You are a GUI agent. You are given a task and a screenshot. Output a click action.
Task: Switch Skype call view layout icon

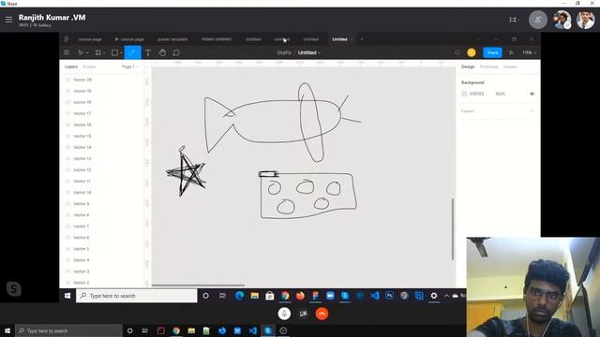[513, 20]
